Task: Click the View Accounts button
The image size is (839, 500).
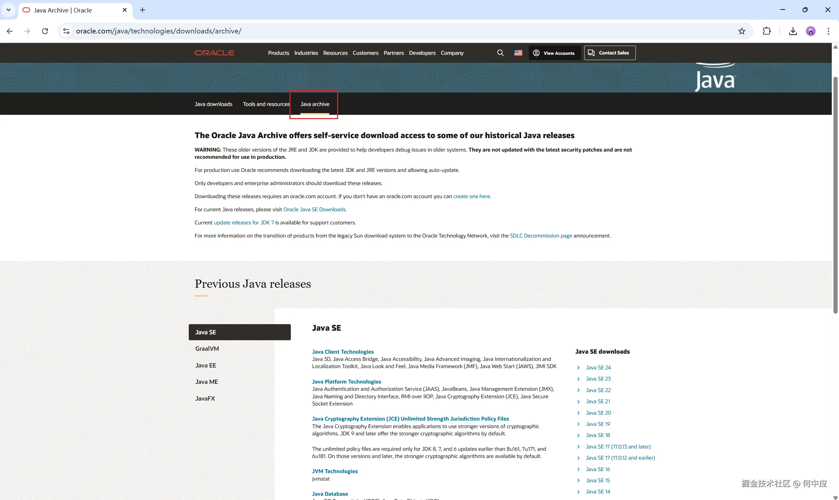Action: coord(554,53)
